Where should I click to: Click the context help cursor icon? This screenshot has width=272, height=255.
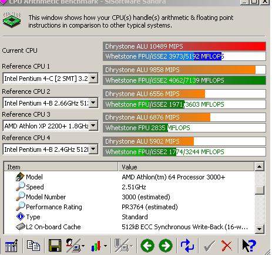[x=249, y=246]
